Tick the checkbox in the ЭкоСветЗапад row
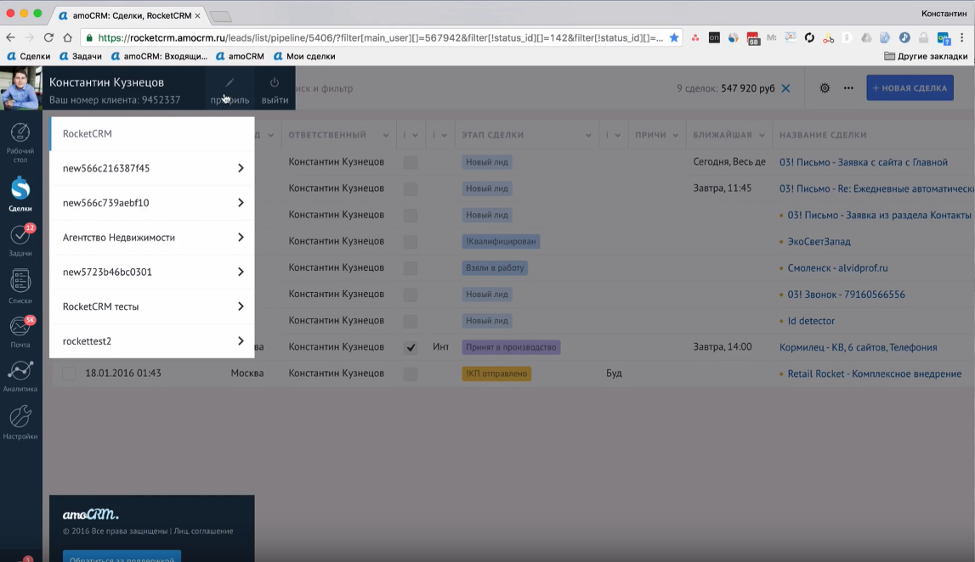The width and height of the screenshot is (975, 562). click(411, 242)
